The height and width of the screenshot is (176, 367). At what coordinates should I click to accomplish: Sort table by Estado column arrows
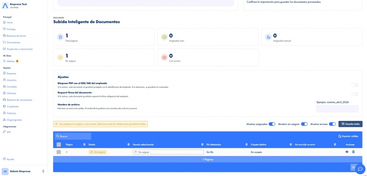[128, 145]
